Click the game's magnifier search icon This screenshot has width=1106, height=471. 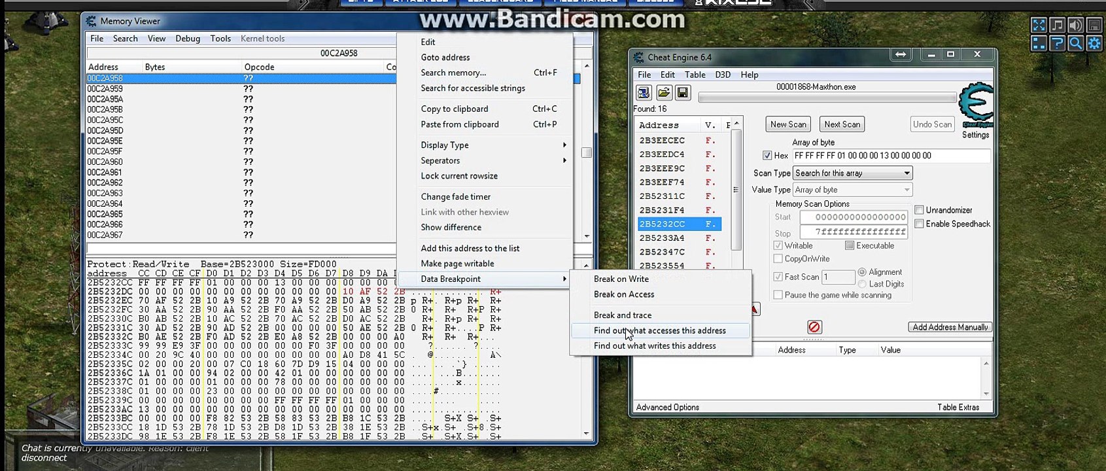1075,44
